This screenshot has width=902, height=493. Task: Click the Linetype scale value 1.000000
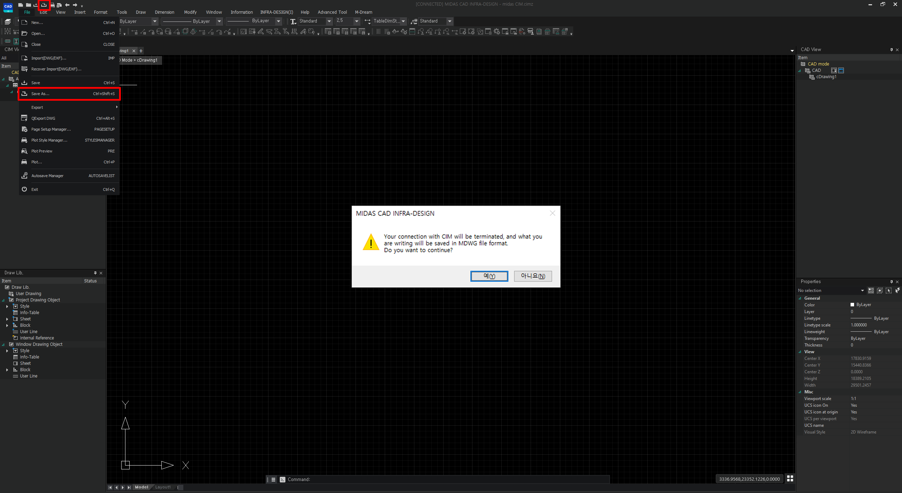859,325
